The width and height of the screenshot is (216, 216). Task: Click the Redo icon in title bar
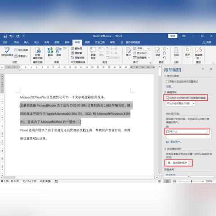tap(18, 36)
